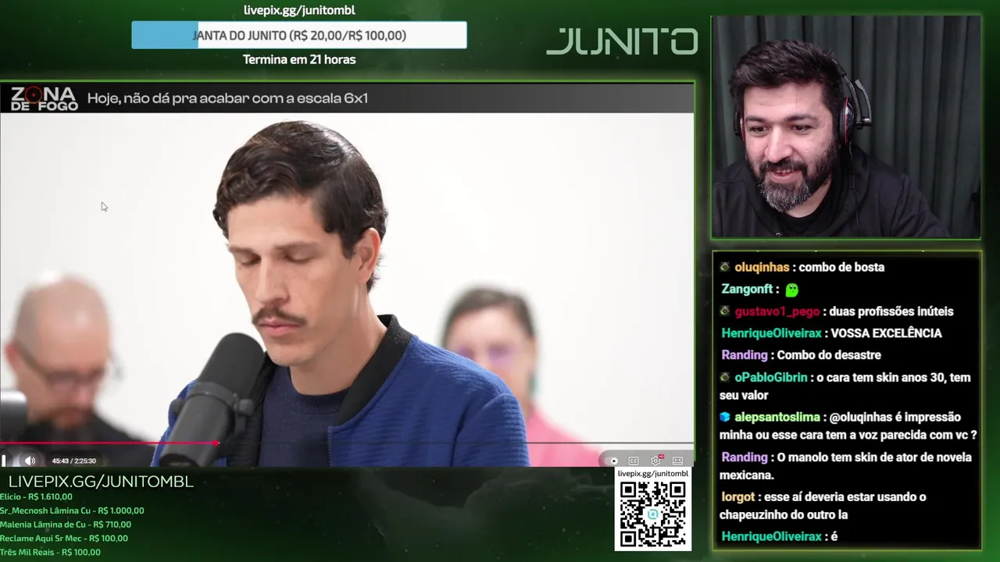This screenshot has height=562, width=1000.
Task: Click username oPabloGibrin in chat
Action: click(x=771, y=377)
